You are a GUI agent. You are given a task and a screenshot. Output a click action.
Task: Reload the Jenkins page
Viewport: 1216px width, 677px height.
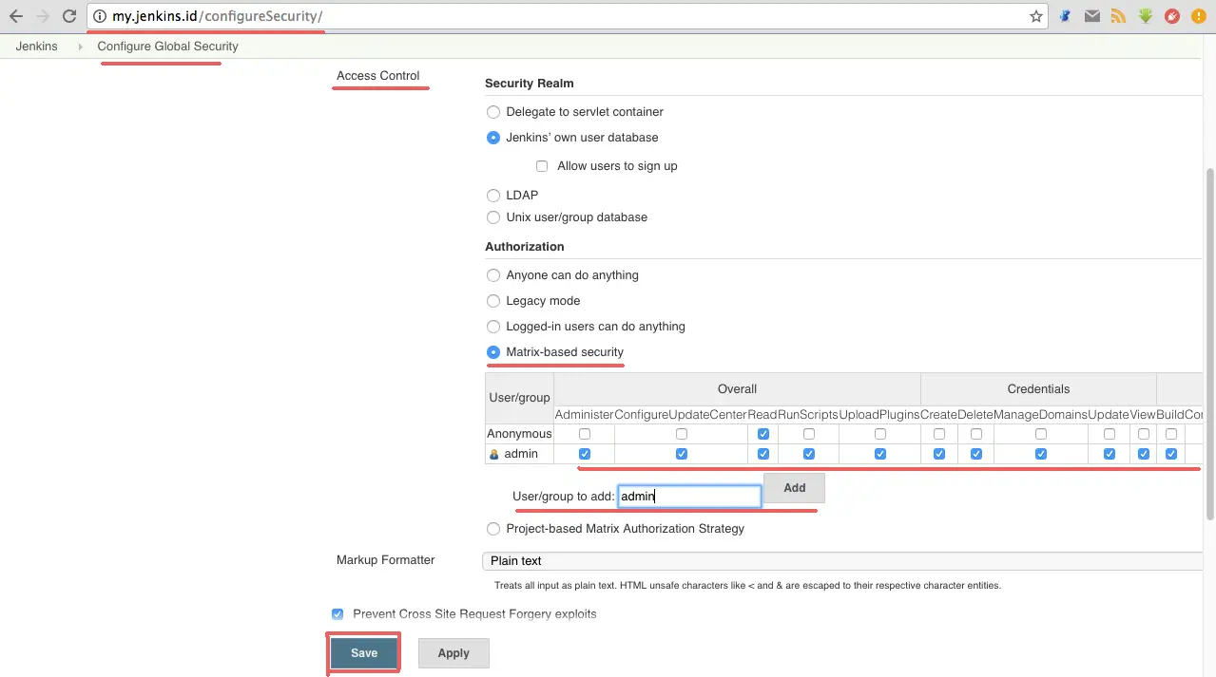(x=69, y=16)
